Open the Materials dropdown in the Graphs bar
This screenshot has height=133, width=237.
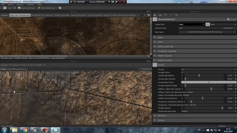point(147,69)
